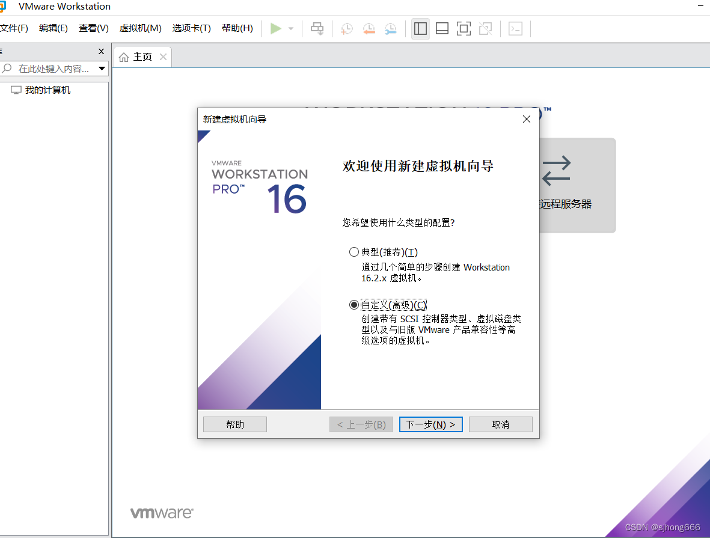Close the 新建虚拟机向导 dialog
710x538 pixels.
pyautogui.click(x=526, y=119)
